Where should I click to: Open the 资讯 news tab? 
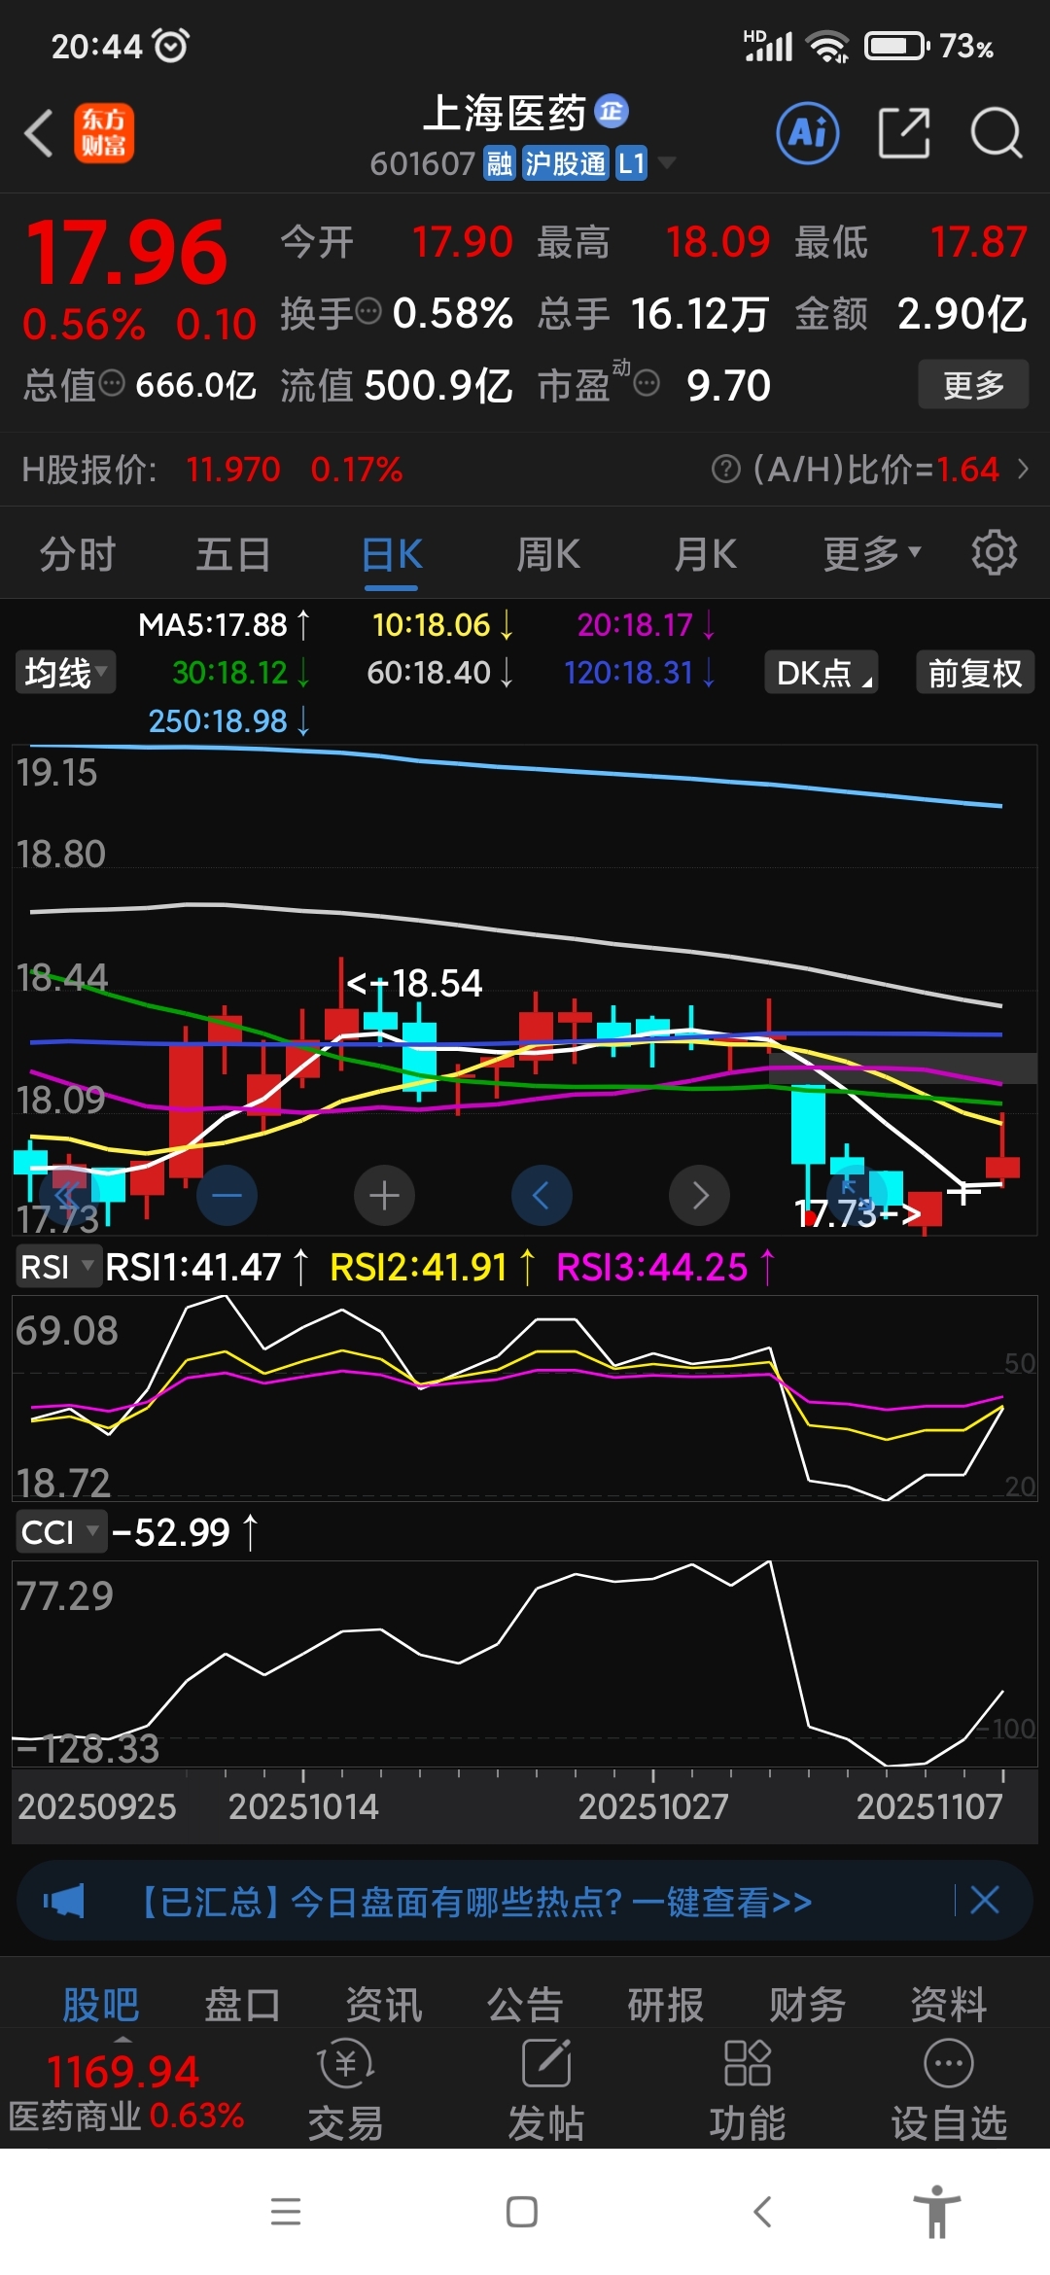click(x=384, y=2004)
